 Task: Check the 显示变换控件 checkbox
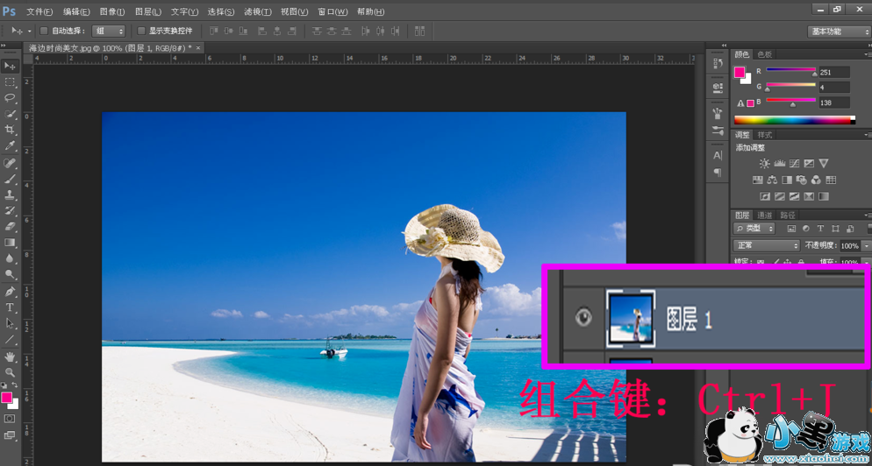141,31
